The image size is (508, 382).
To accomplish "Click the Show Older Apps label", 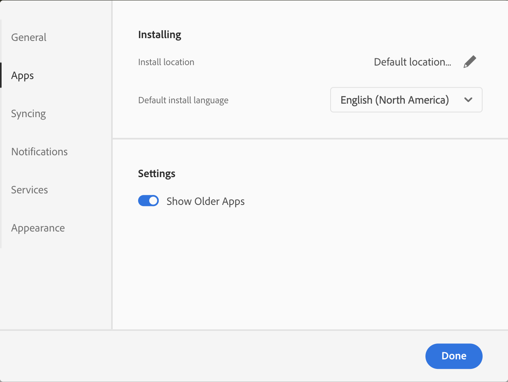I will 205,201.
